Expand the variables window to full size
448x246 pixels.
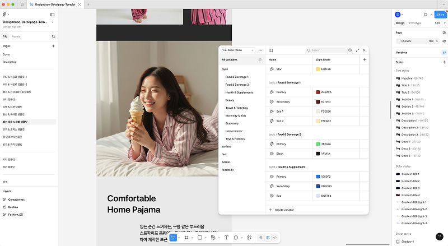pos(357,50)
